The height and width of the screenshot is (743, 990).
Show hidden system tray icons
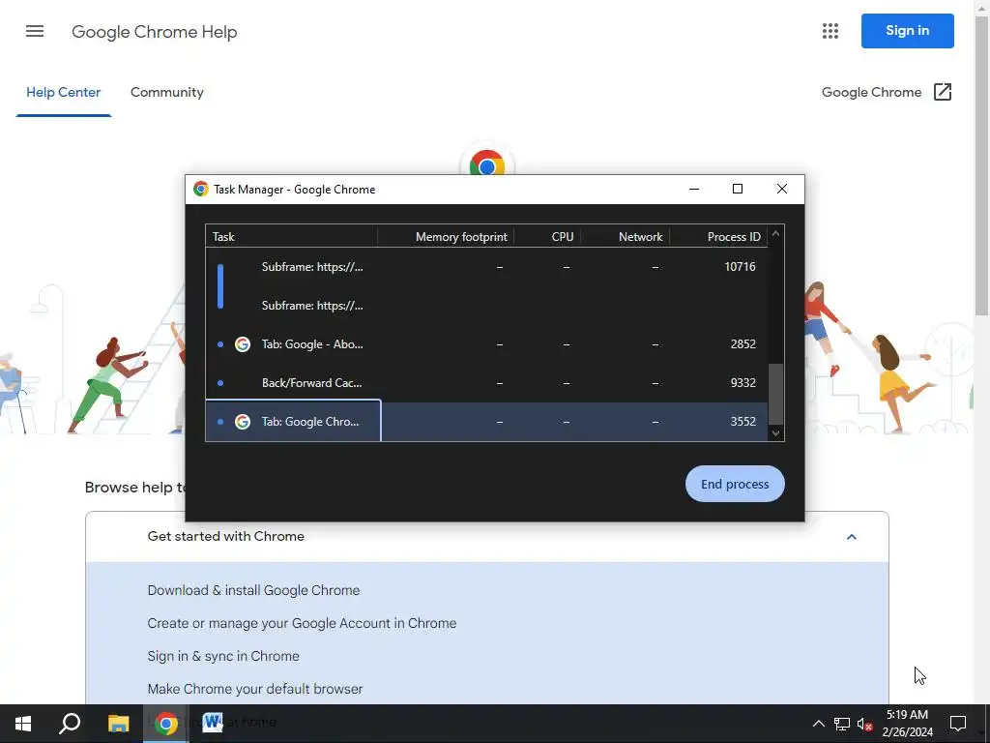[818, 724]
